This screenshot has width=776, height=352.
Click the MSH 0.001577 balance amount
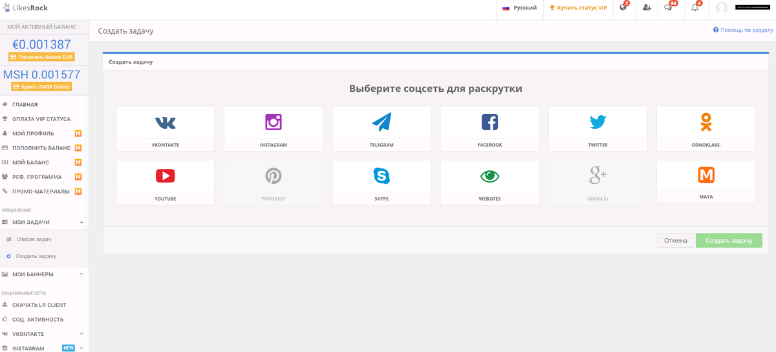coord(41,74)
